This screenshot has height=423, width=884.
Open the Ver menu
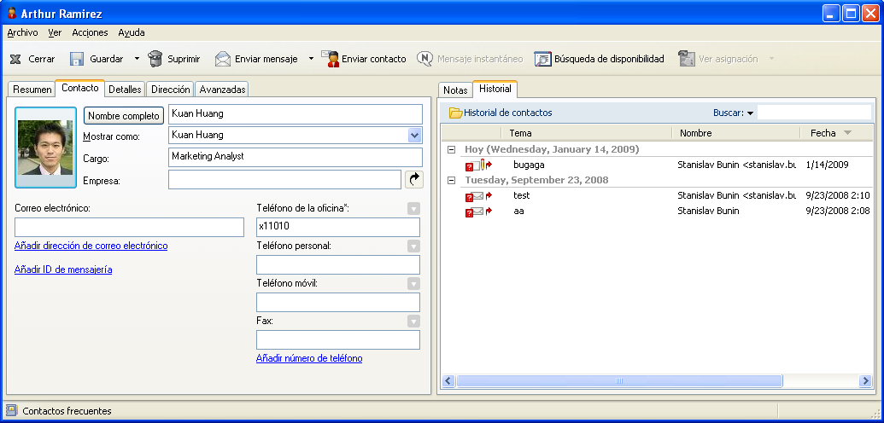point(55,32)
